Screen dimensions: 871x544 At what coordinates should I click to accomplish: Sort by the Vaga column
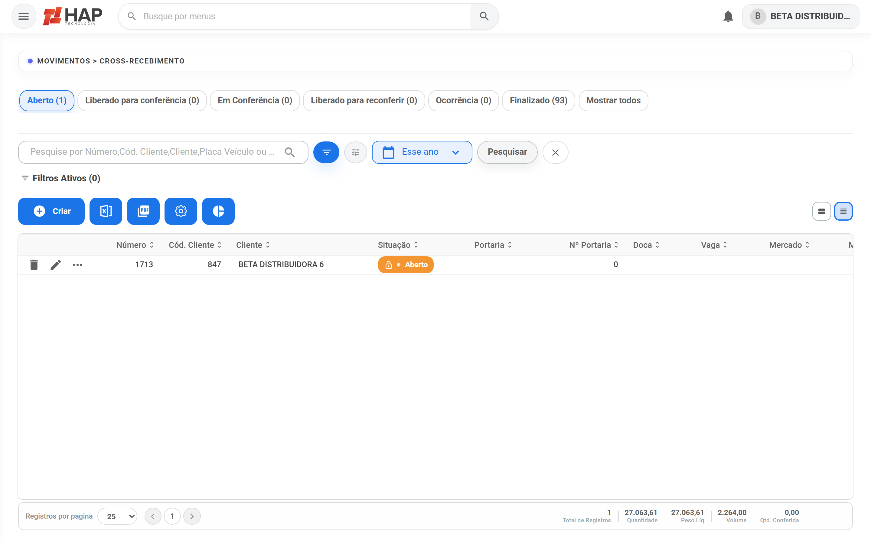point(714,245)
